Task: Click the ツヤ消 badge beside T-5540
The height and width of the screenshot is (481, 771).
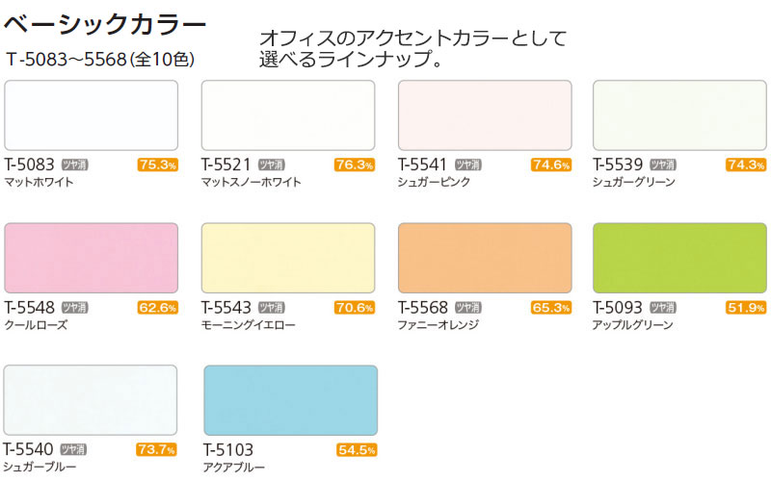Action: pos(73,449)
